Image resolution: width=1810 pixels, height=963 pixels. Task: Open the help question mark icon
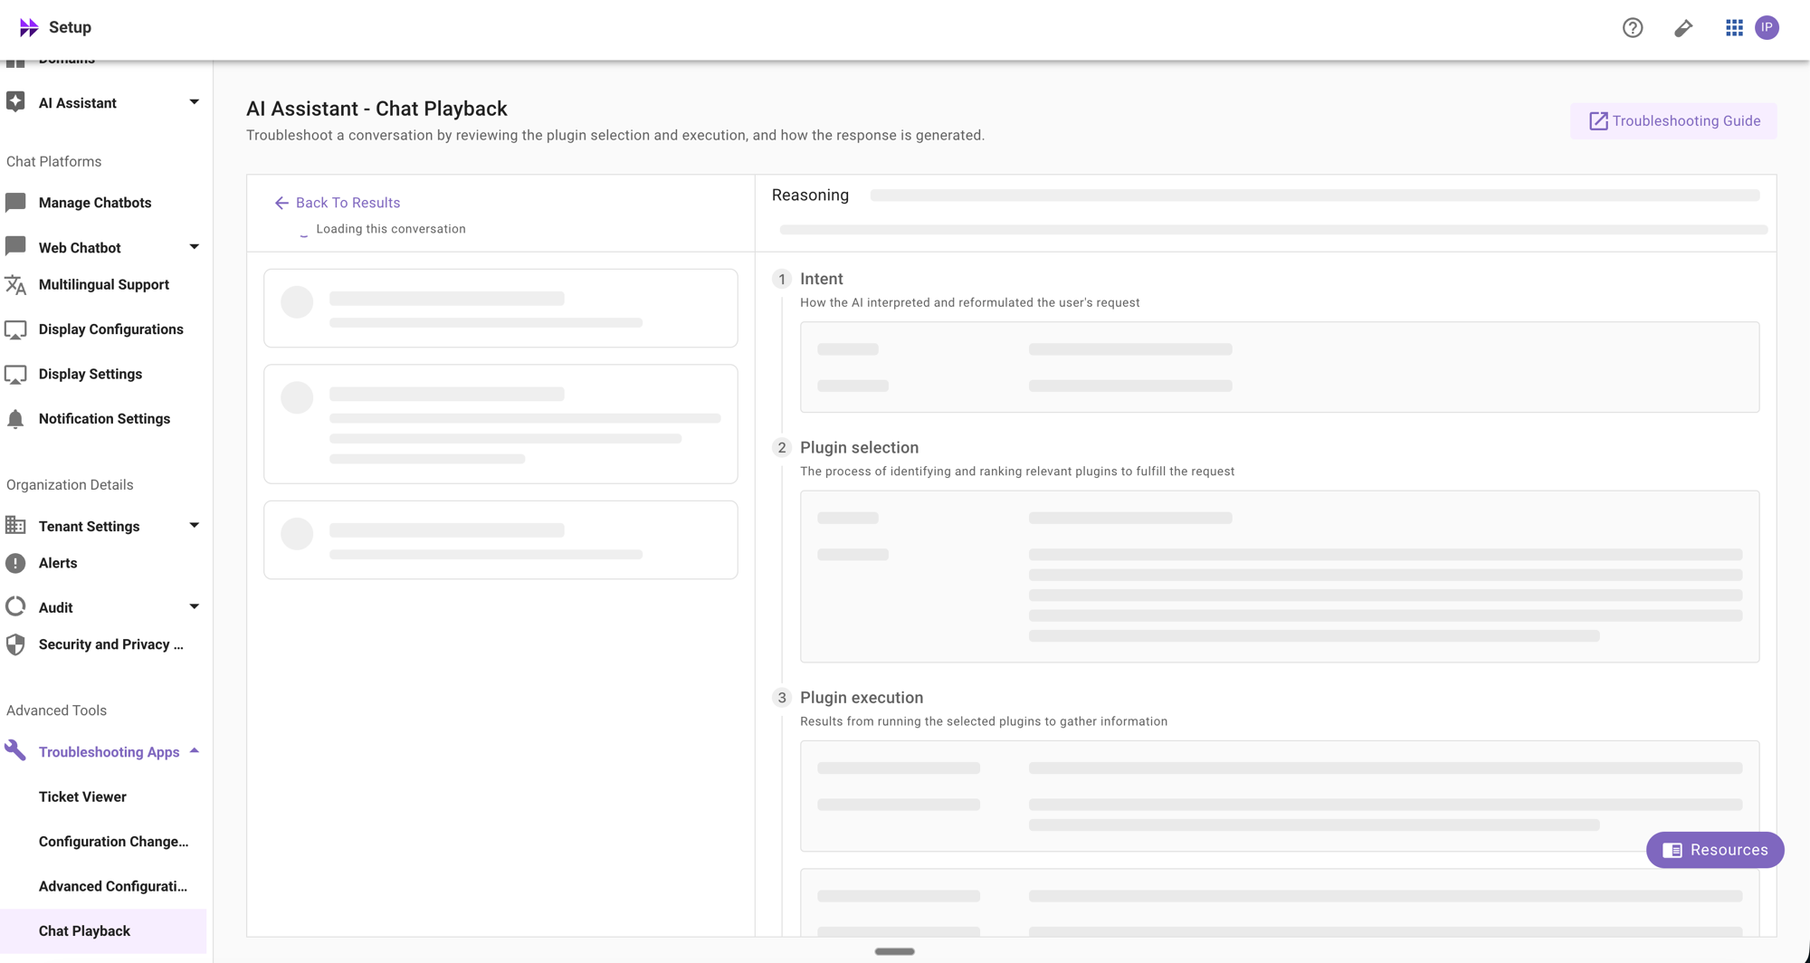coord(1633,28)
